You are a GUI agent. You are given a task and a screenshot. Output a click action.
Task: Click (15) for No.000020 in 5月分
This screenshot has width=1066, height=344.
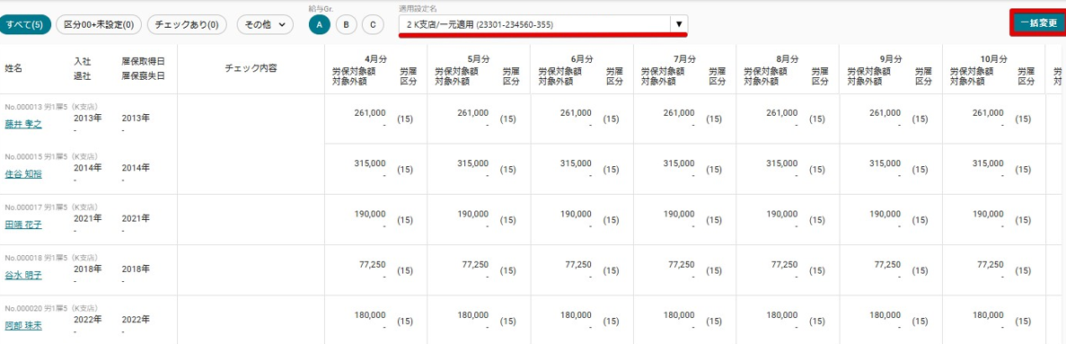507,321
